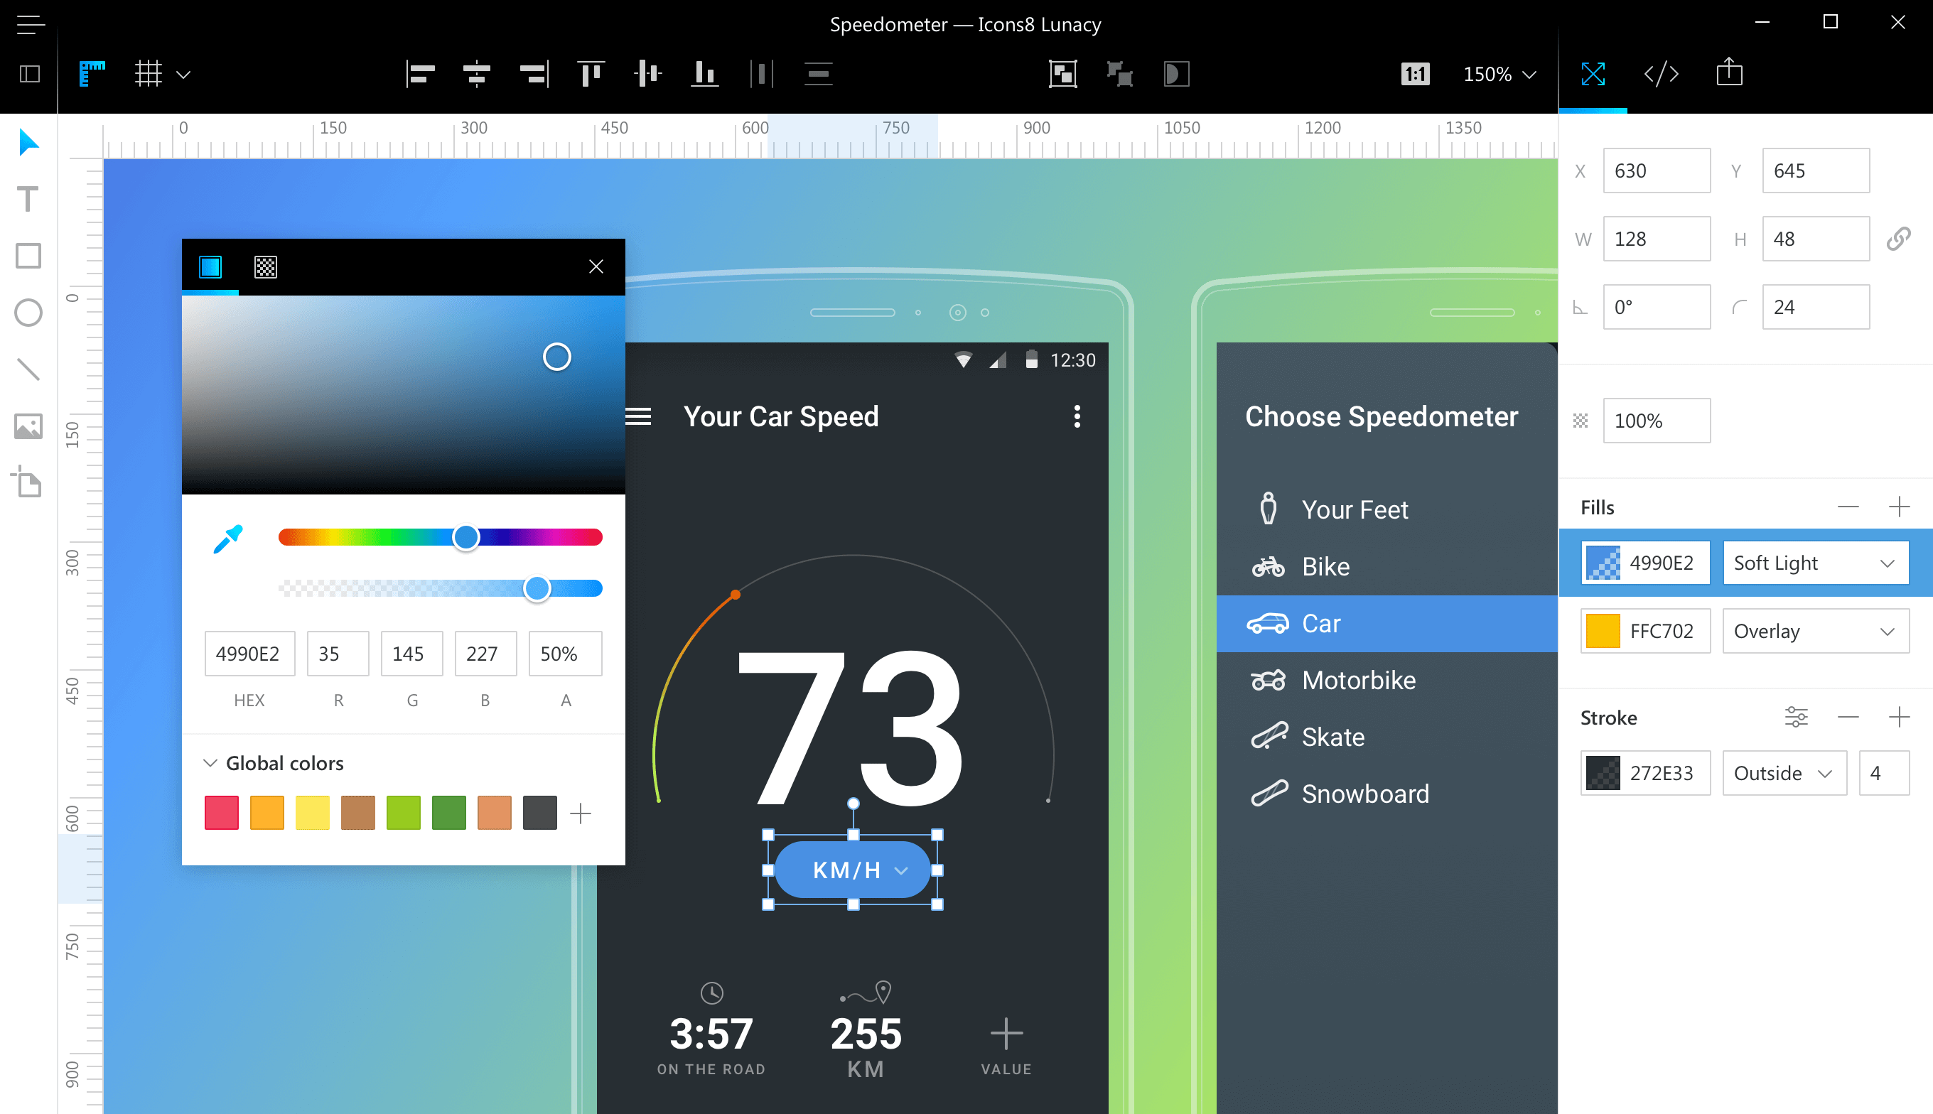The image size is (1933, 1114).
Task: Select the Line tool
Action: (29, 369)
